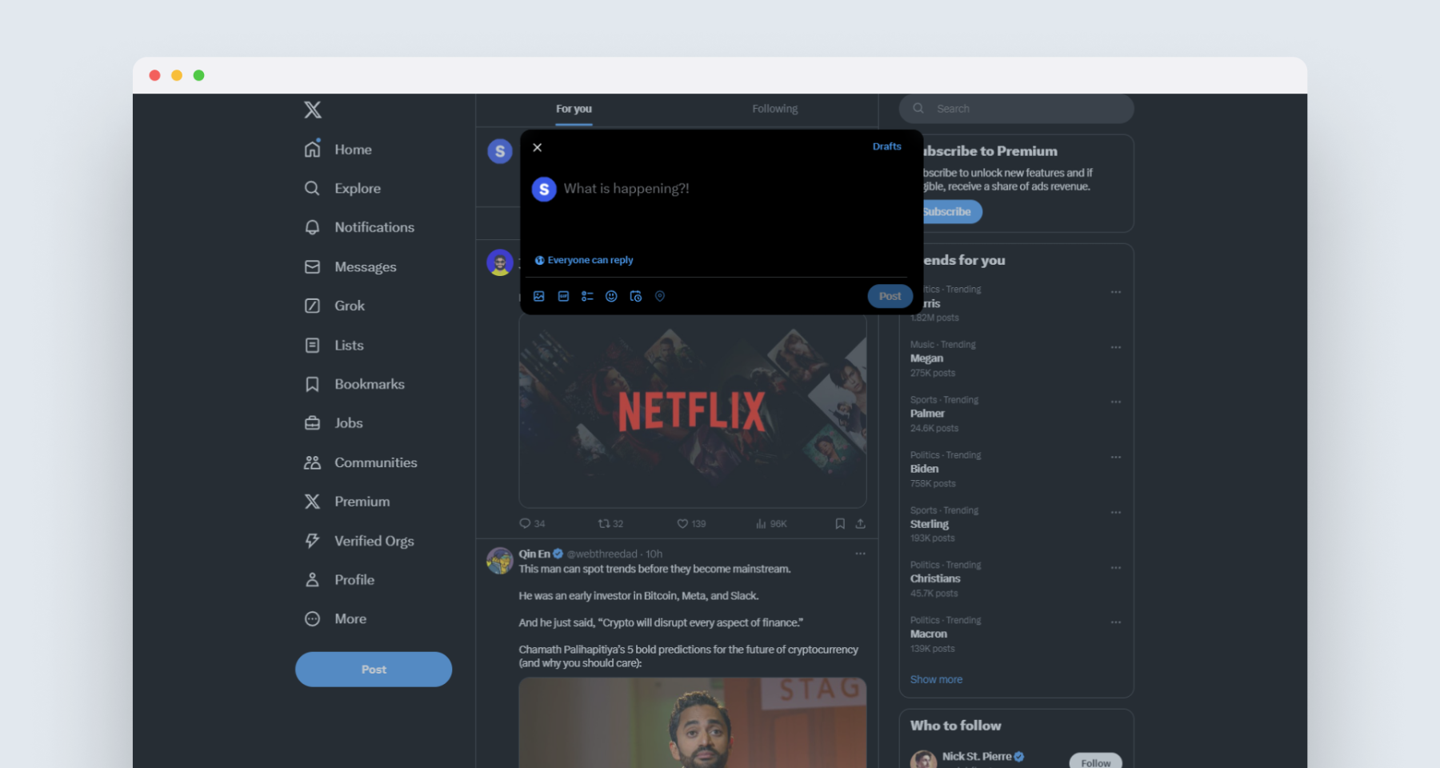Open Netflix image in the post
The height and width of the screenshot is (768, 1440).
693,410
